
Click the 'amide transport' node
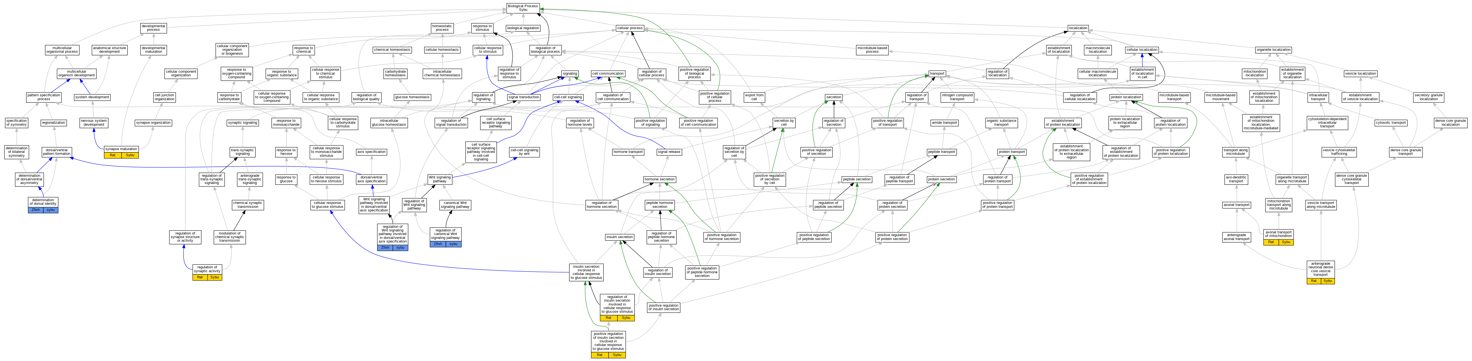coord(945,123)
